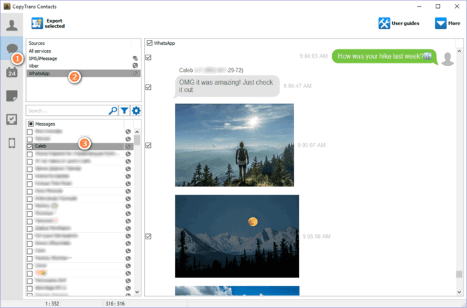The width and height of the screenshot is (467, 308).
Task: Click chat pane scroll-up arrow
Action: tap(459, 51)
